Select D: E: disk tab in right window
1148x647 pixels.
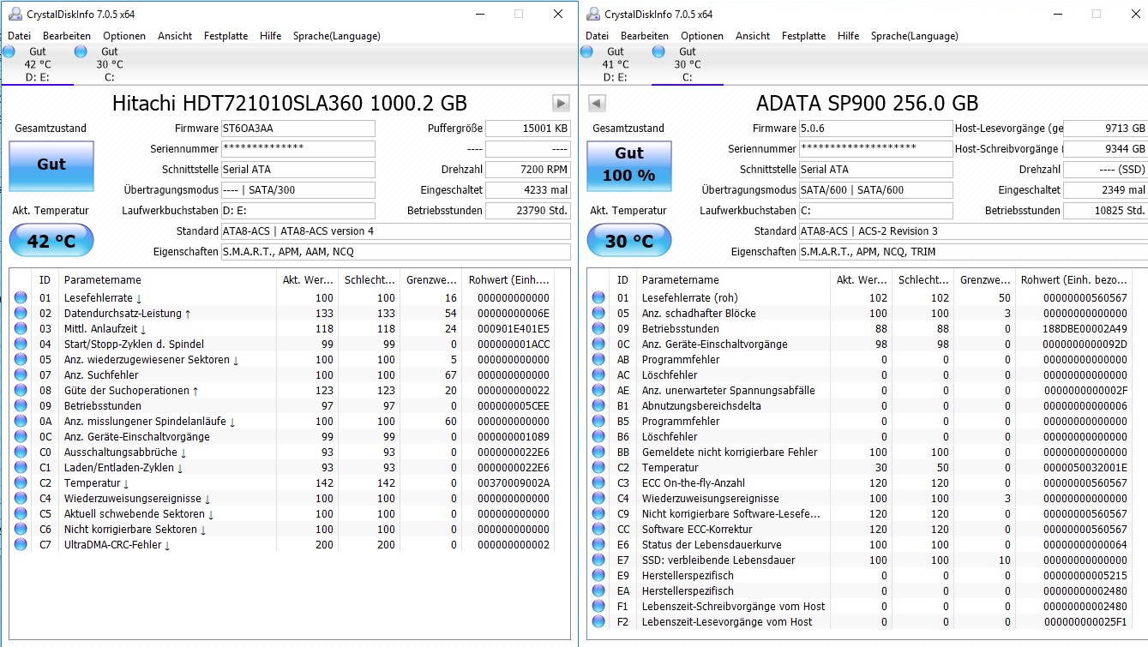pos(615,64)
